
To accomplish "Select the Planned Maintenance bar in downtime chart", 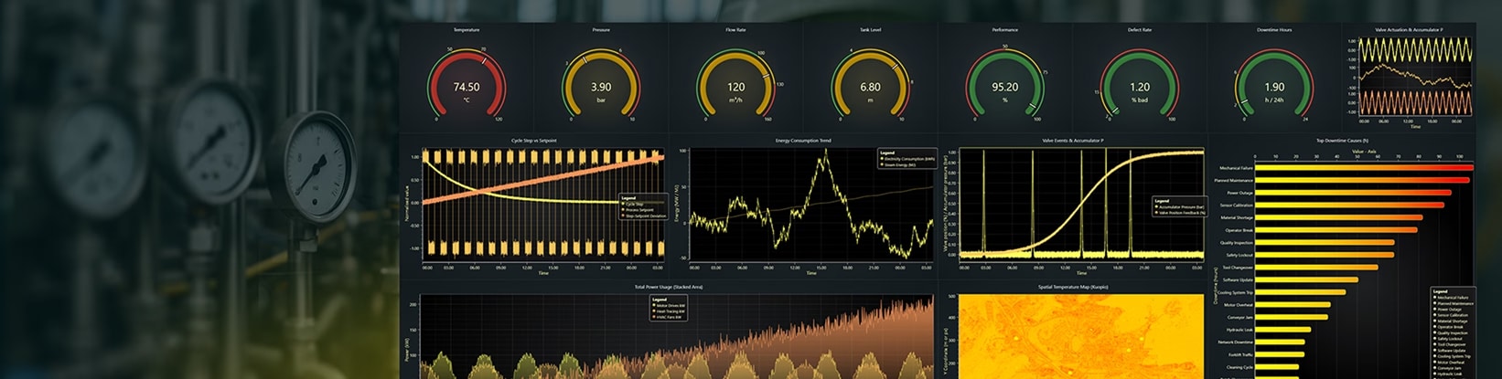I will tap(1361, 180).
